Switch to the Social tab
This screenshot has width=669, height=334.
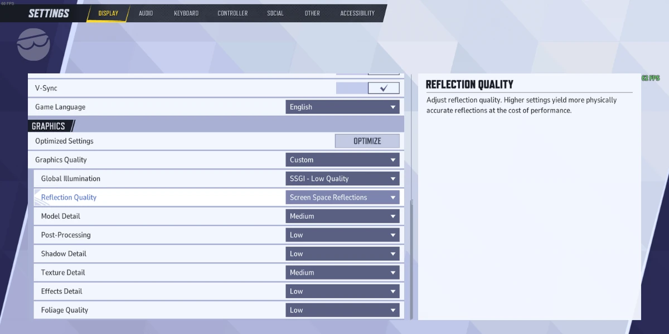point(275,13)
